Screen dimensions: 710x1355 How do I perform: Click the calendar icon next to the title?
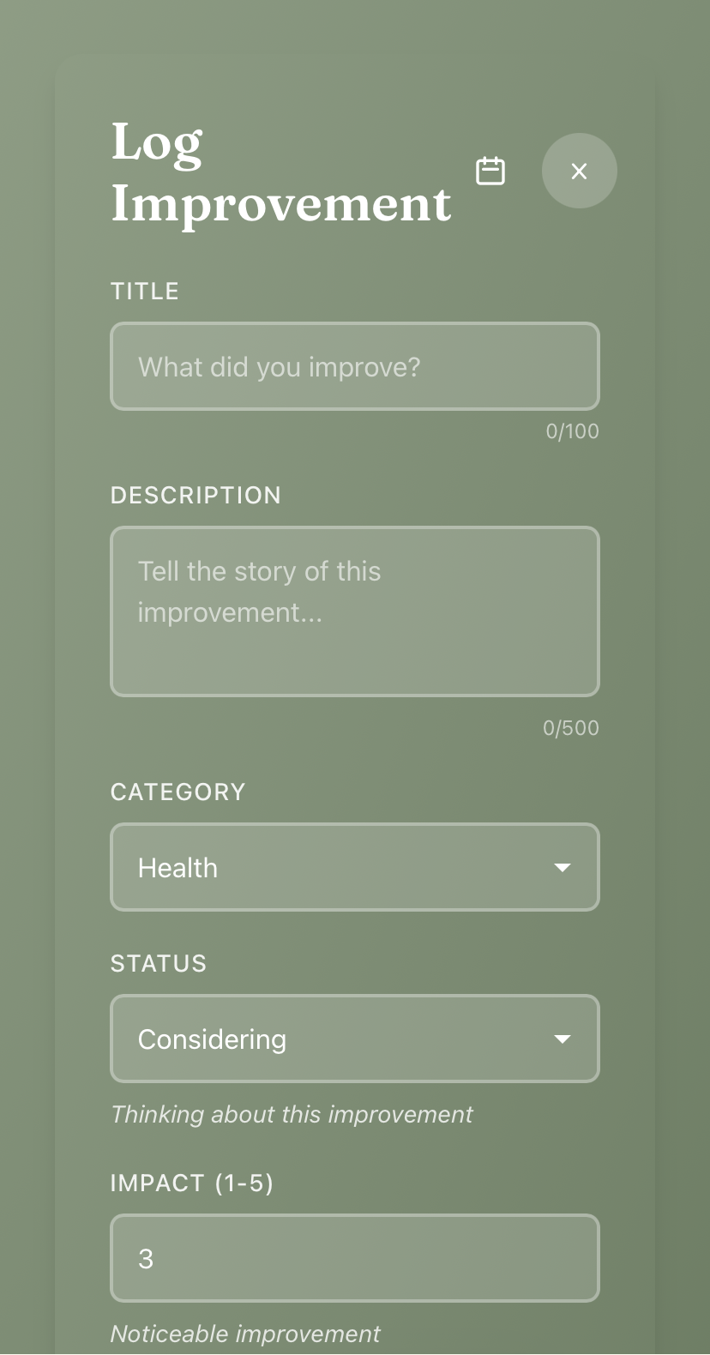(490, 171)
